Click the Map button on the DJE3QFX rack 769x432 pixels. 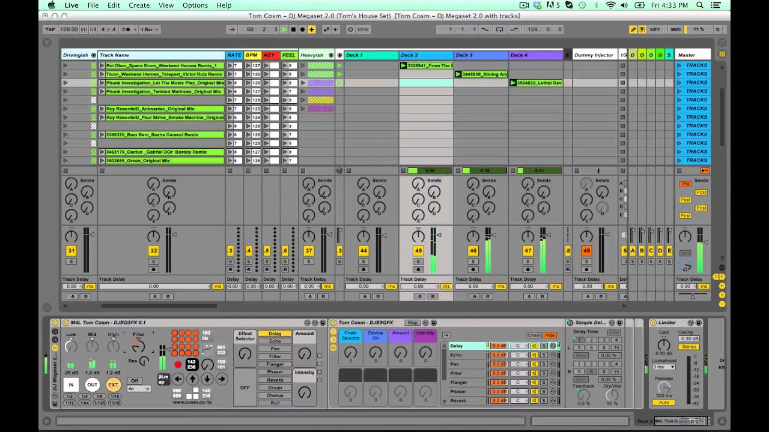click(x=412, y=323)
